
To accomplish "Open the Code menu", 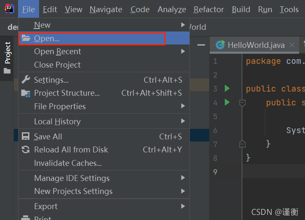I will point(140,9).
